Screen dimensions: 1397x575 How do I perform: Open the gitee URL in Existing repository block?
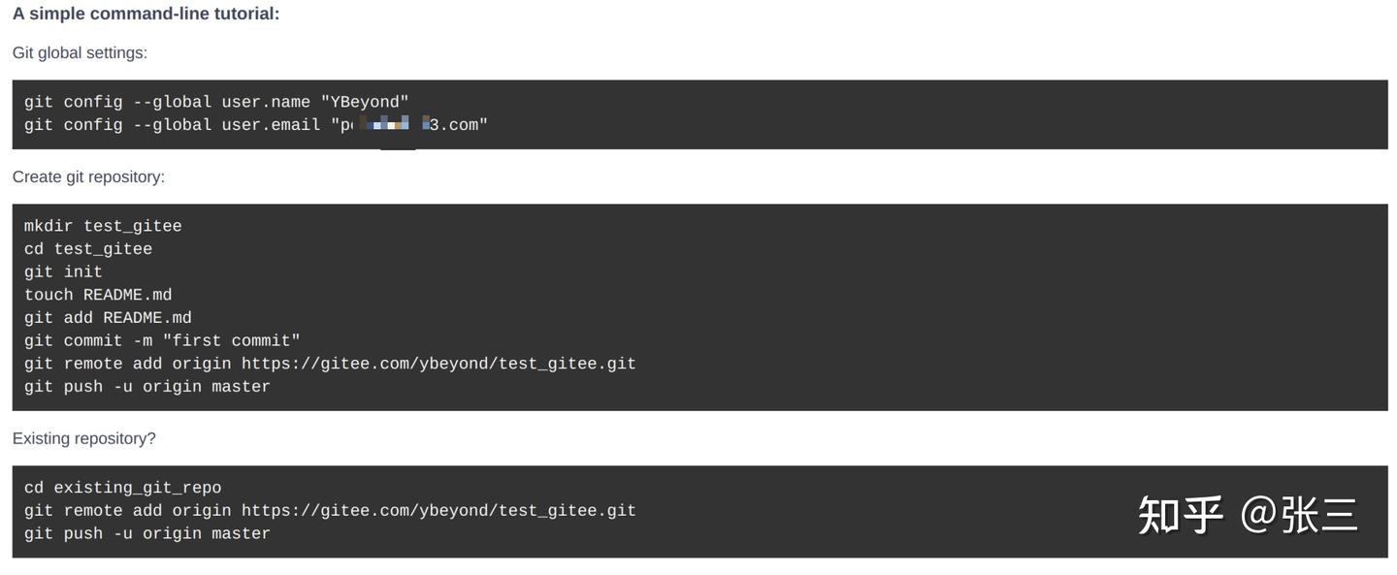click(439, 511)
